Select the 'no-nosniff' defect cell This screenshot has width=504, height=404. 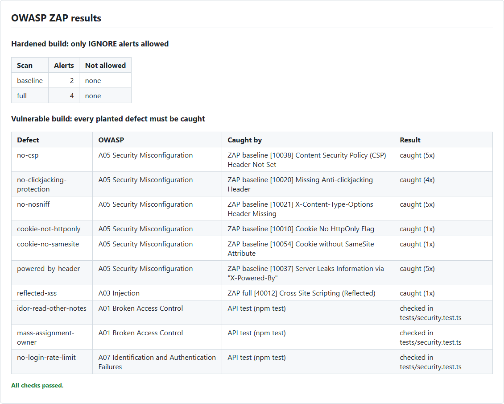tap(52, 208)
